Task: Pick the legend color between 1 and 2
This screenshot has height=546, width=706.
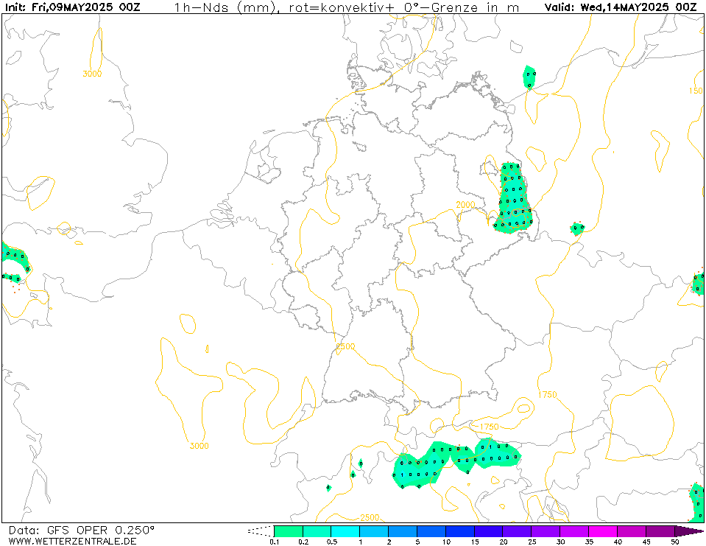Action: tap(374, 531)
